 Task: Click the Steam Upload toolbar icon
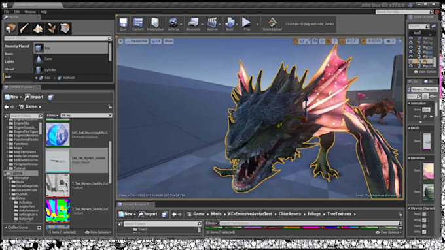272,23
